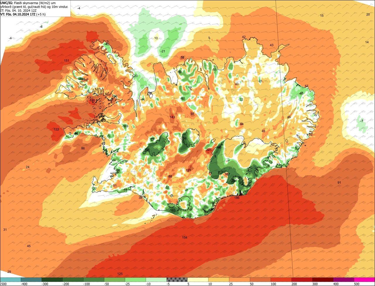
Task: Select the 15 value at top right
Action: [322, 15]
